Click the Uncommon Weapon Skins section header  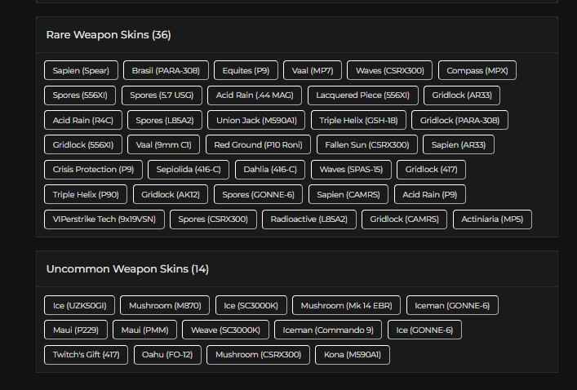point(127,269)
